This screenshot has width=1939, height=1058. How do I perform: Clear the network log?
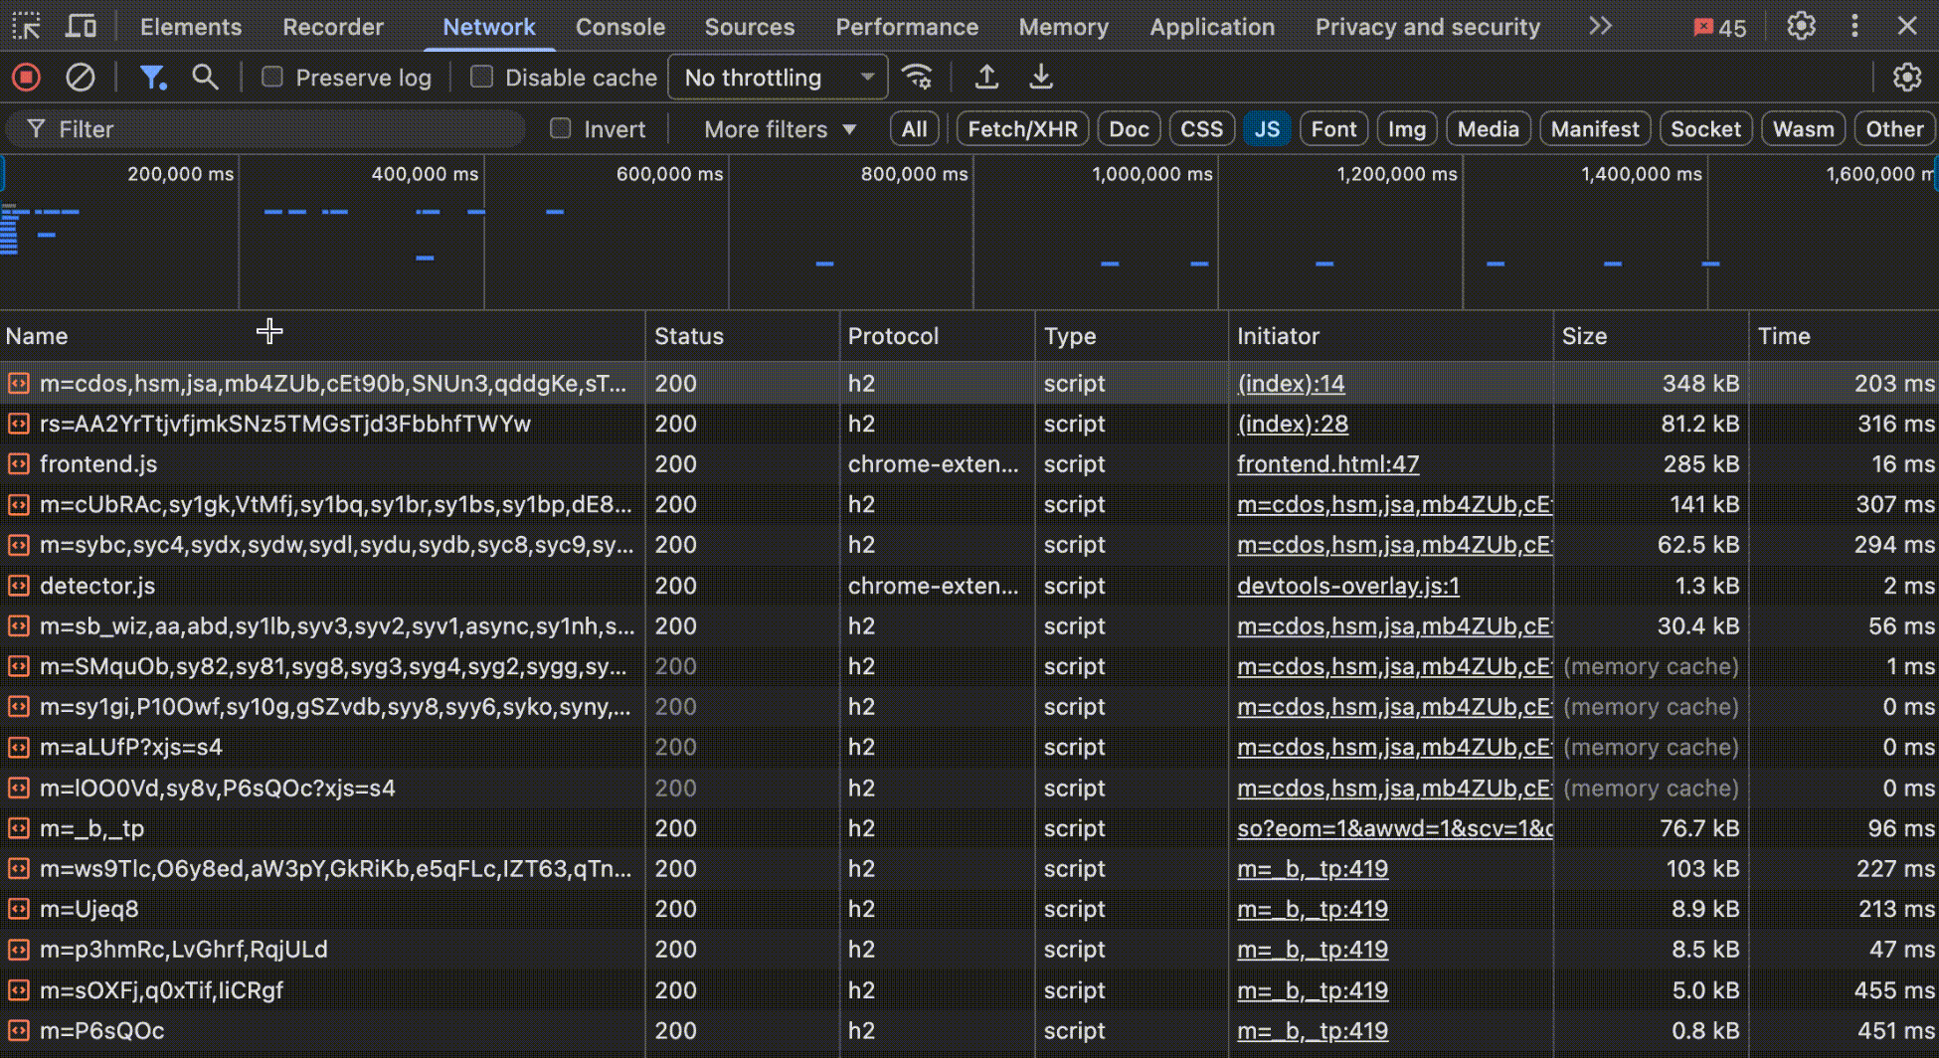pyautogui.click(x=80, y=77)
